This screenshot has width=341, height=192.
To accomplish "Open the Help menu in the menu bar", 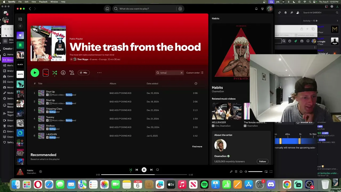I will (63, 2).
